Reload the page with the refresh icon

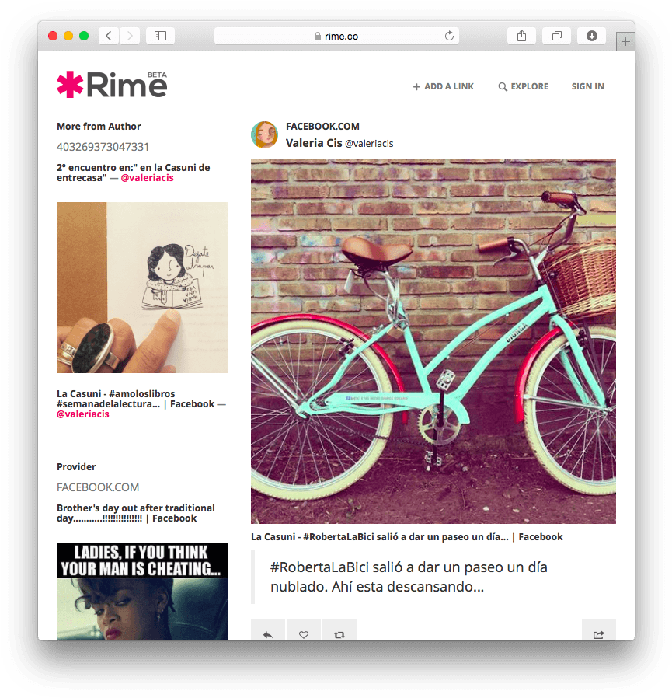coord(449,36)
